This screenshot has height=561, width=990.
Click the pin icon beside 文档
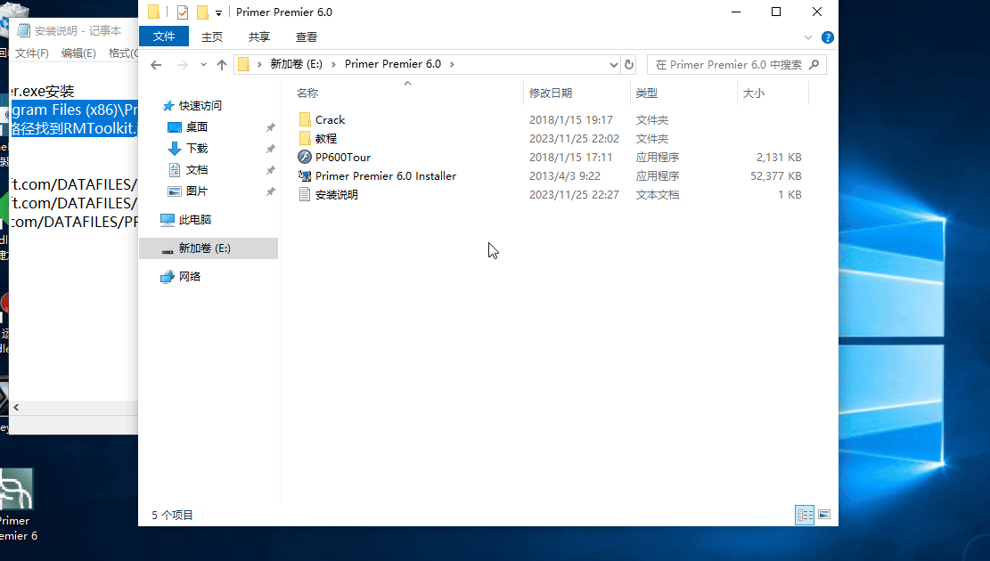(x=270, y=170)
